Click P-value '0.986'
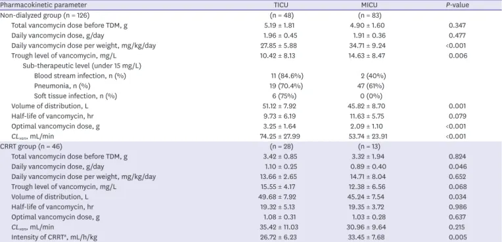Image resolution: width=502 pixels, height=242 pixels. (x=457, y=207)
